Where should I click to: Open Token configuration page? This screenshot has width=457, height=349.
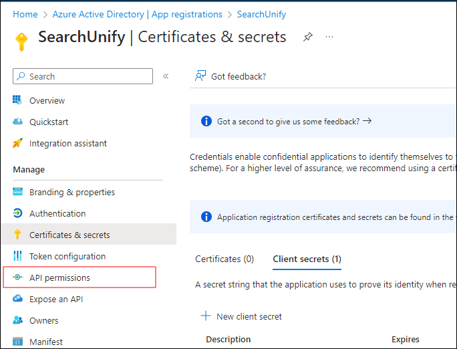pos(67,256)
